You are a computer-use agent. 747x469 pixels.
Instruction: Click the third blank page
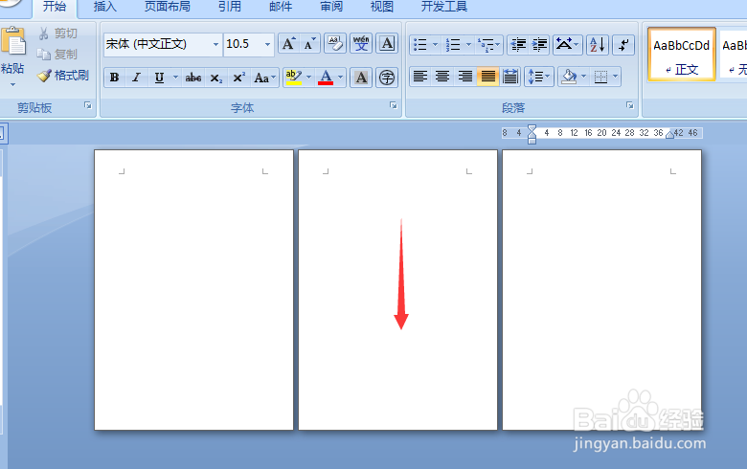[x=601, y=290]
